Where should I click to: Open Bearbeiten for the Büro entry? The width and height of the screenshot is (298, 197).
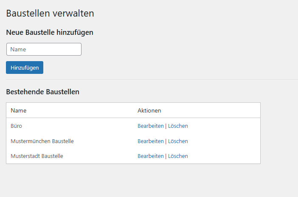coord(151,126)
